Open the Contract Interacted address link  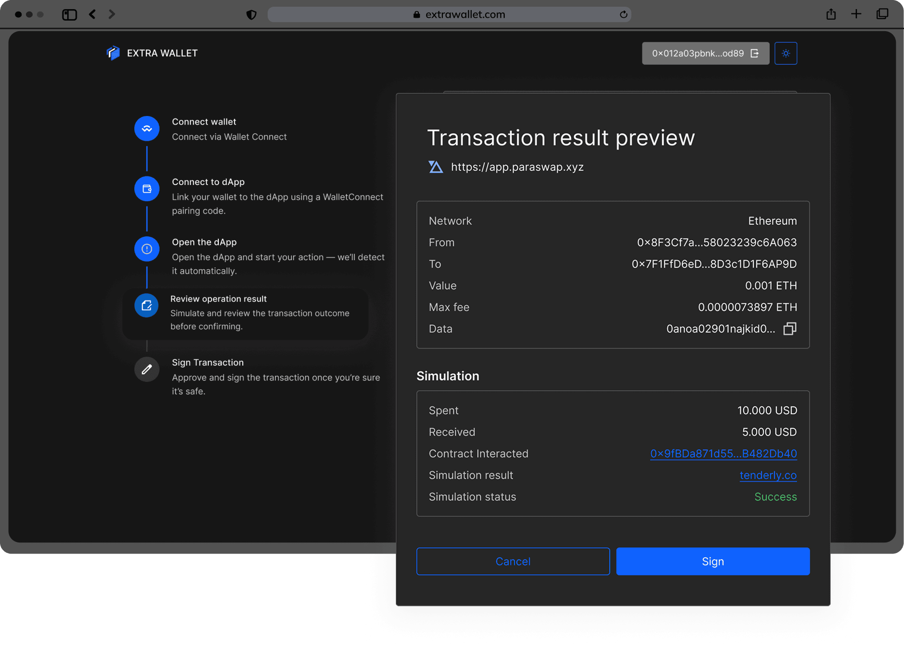click(723, 453)
